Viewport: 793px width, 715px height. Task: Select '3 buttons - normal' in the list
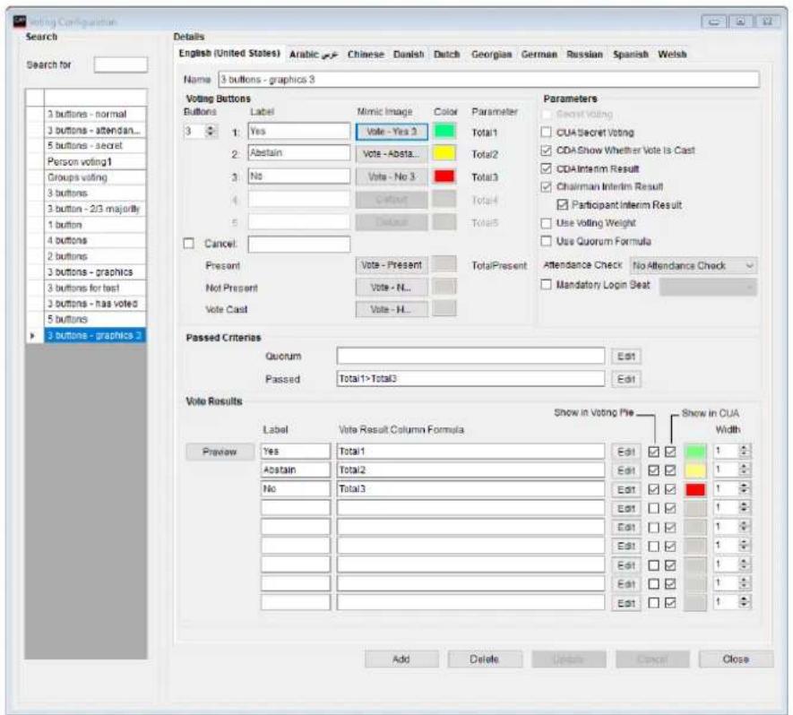[95, 115]
